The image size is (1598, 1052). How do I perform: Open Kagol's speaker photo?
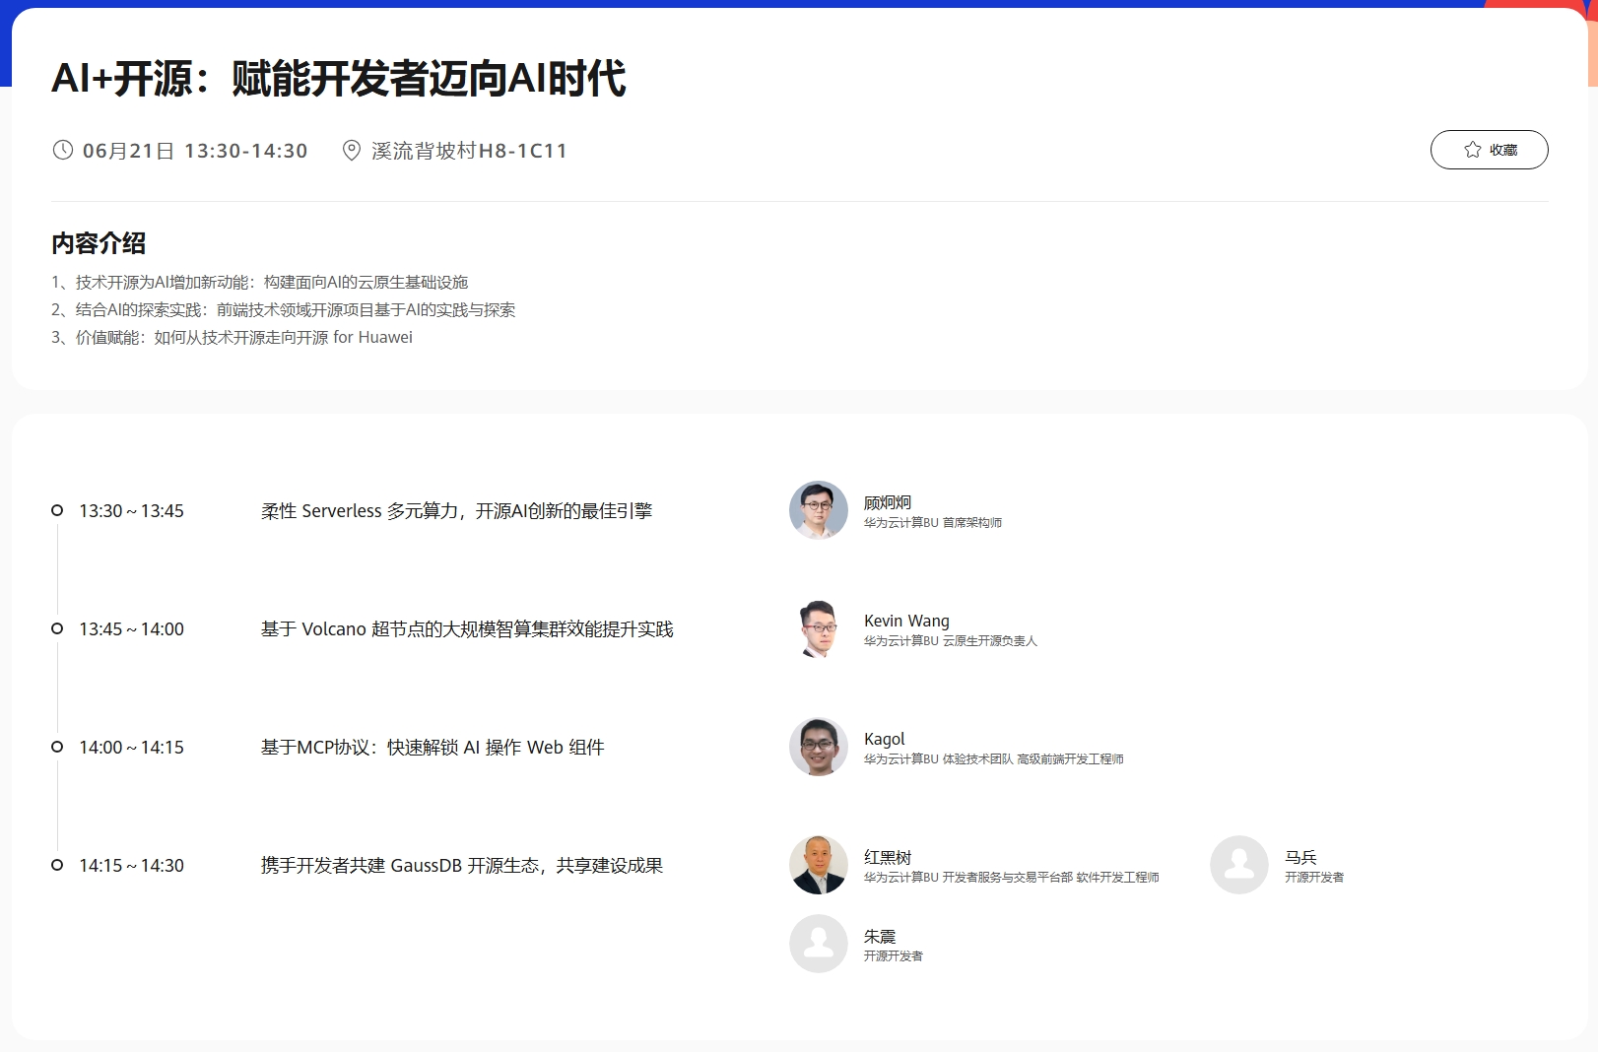(819, 747)
